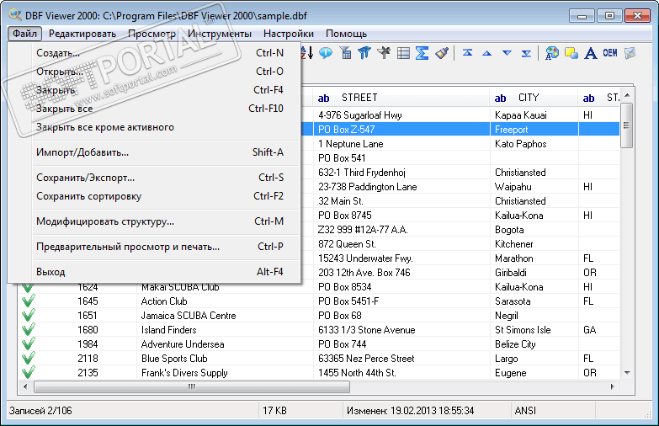Choose Модифицировать структуру... entry
659x426 pixels.
160,221
